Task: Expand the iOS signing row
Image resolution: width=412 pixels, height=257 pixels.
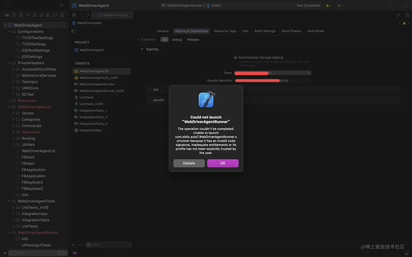Action: click(x=149, y=90)
